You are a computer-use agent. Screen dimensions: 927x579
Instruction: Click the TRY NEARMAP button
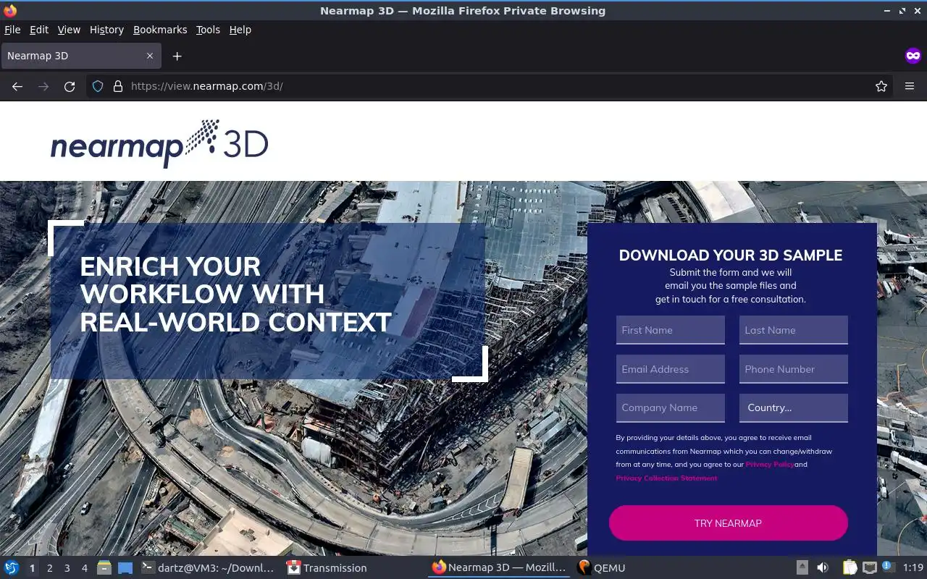click(728, 523)
